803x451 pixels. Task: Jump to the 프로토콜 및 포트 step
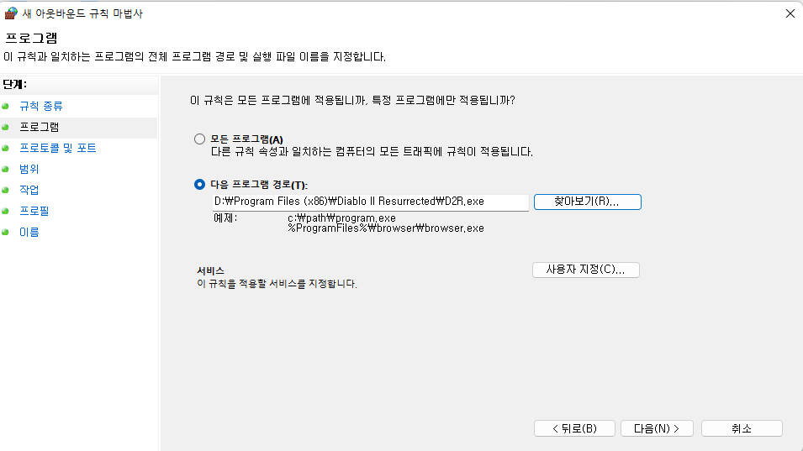(58, 148)
